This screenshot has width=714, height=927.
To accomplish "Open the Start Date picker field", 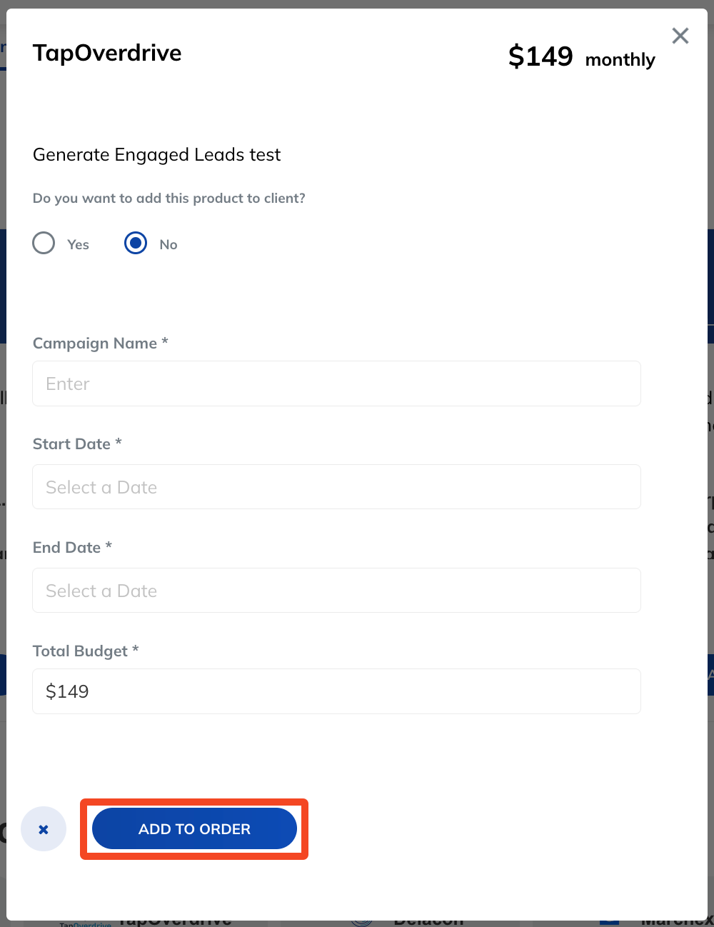I will coord(336,487).
